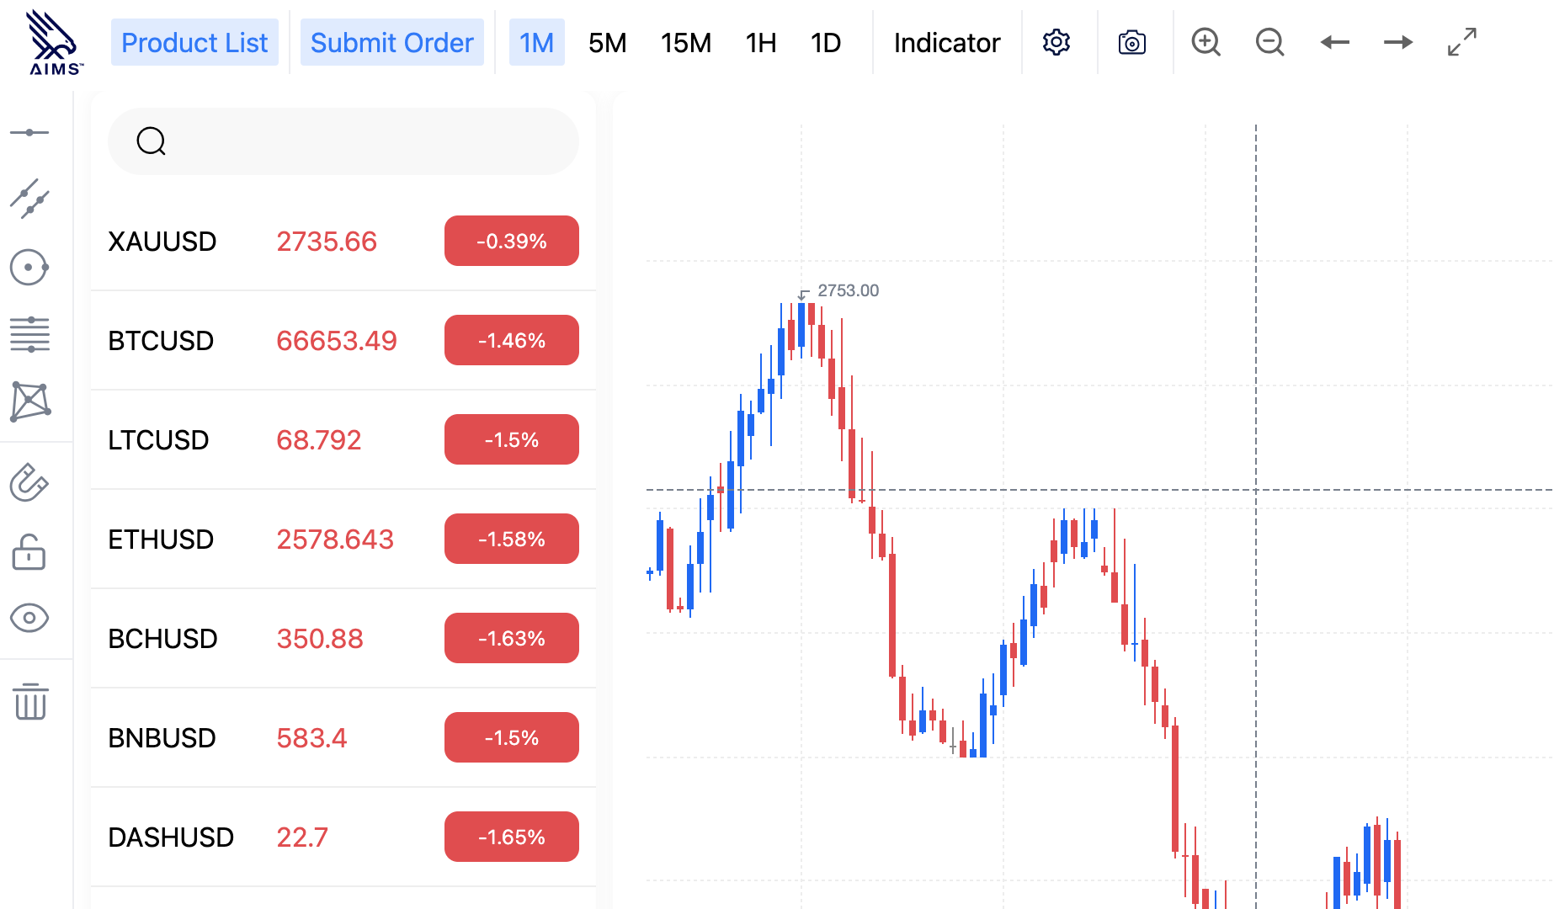Select the circle drawing tool

coord(29,268)
